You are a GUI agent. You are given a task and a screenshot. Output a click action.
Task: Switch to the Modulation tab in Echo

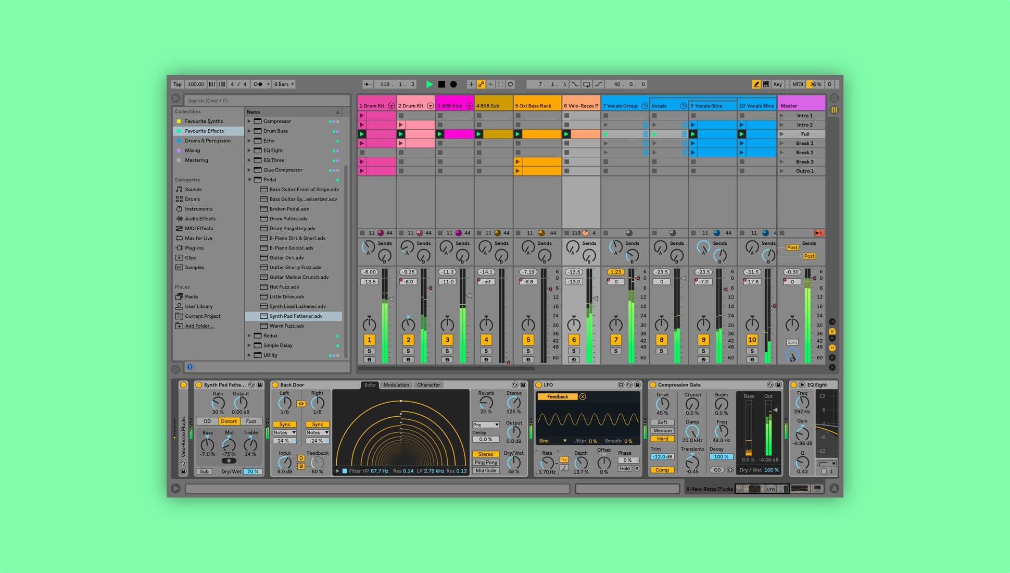(396, 385)
